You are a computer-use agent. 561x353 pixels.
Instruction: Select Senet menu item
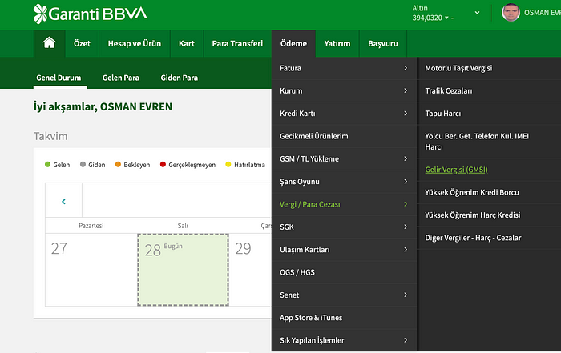pyautogui.click(x=344, y=295)
